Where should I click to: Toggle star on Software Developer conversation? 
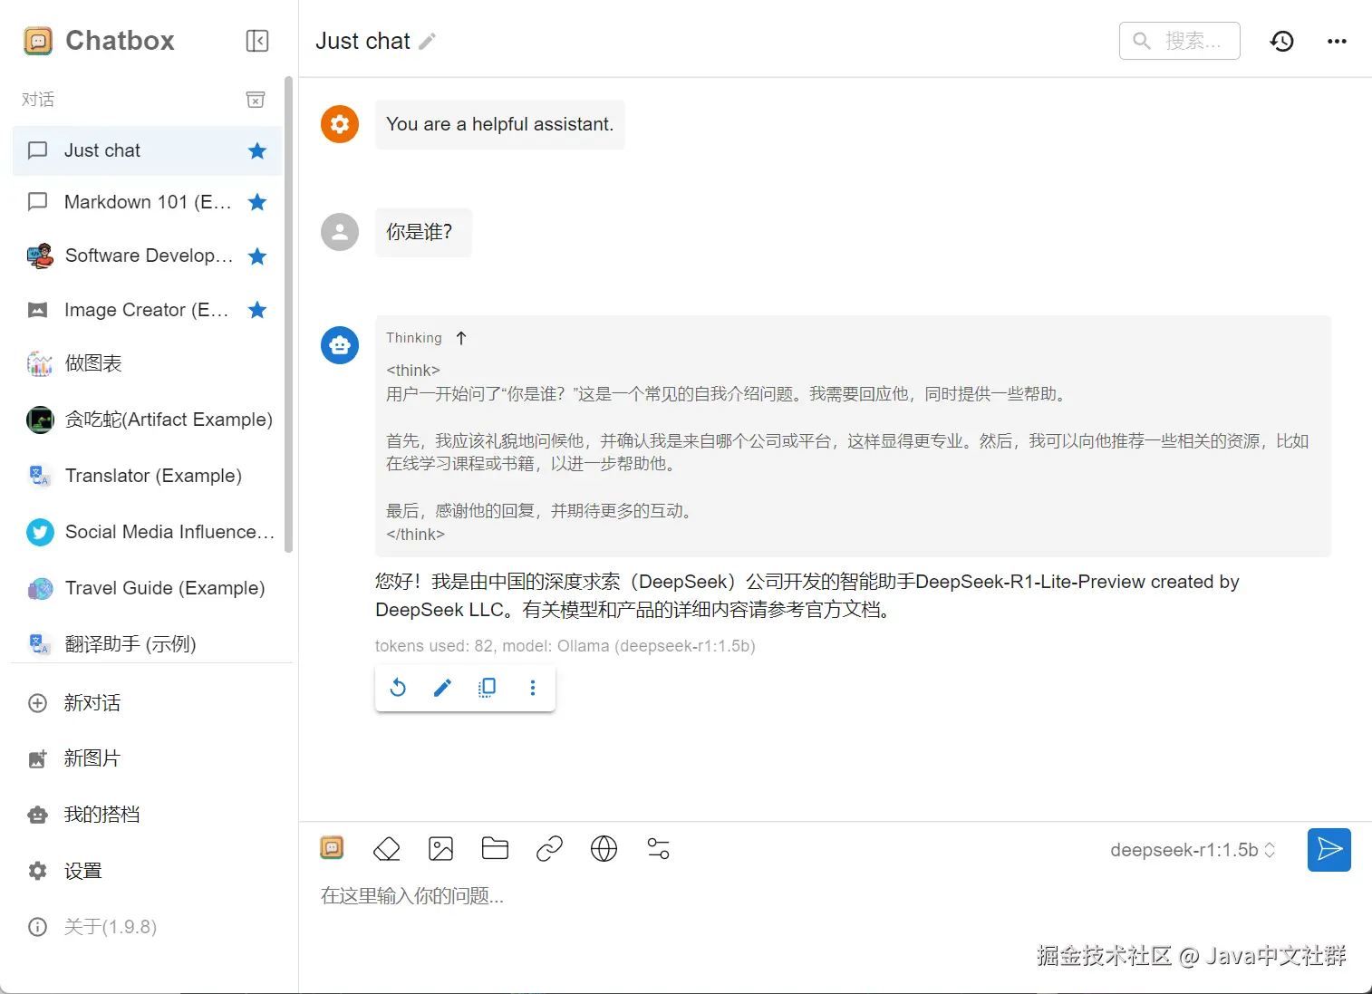tap(257, 256)
